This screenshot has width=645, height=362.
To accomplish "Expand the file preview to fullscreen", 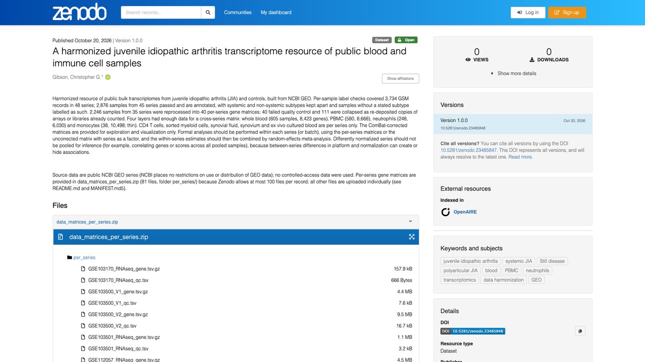I will (412, 237).
